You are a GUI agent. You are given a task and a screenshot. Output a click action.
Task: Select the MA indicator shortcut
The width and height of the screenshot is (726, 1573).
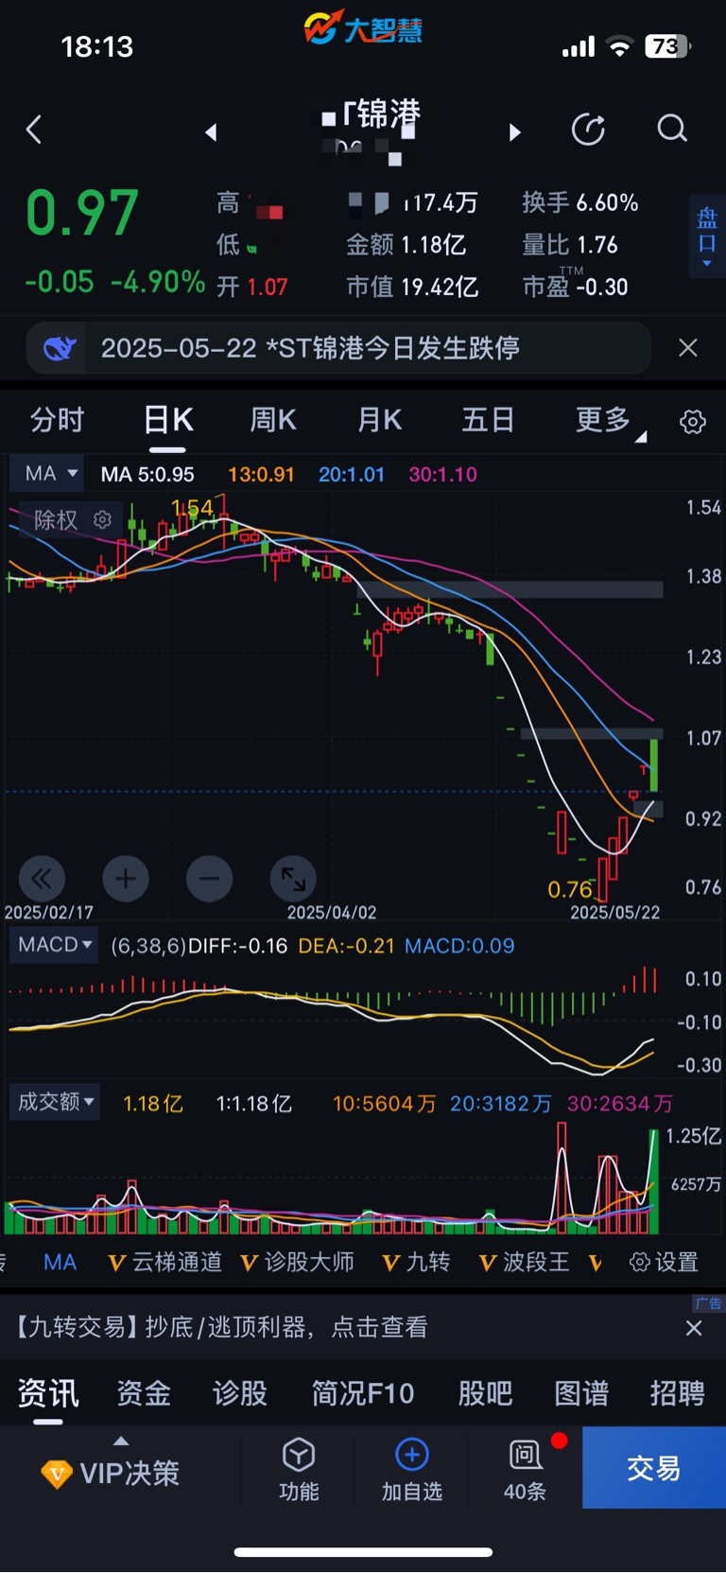coord(60,1262)
